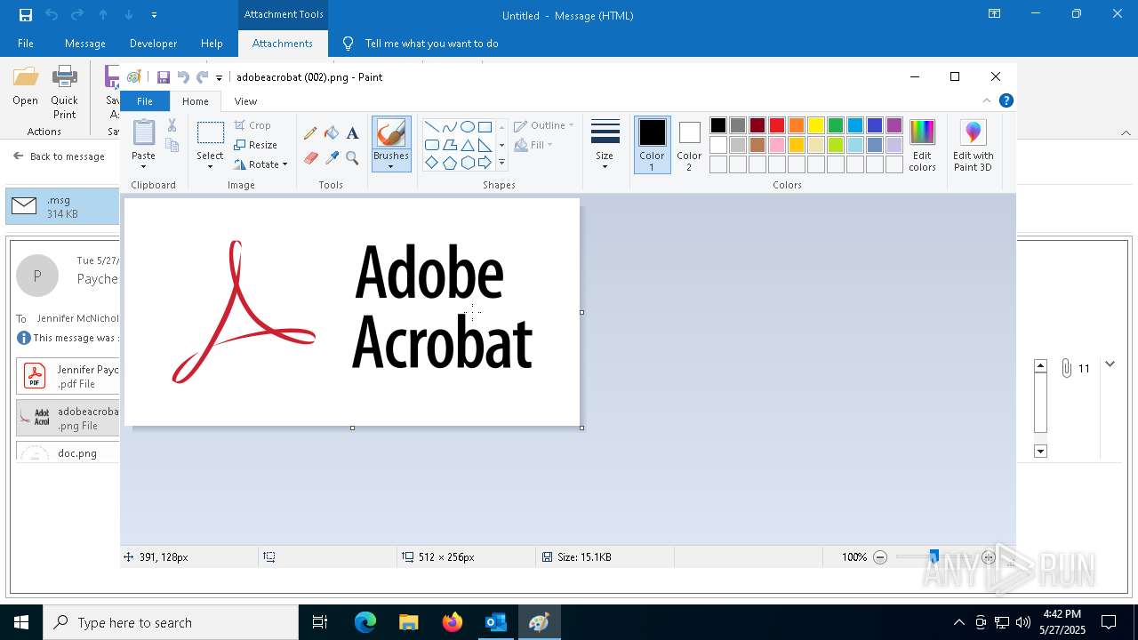Screen dimensions: 1138x640
Task: Expand Outlook attachment list chevron
Action: (x=1110, y=364)
